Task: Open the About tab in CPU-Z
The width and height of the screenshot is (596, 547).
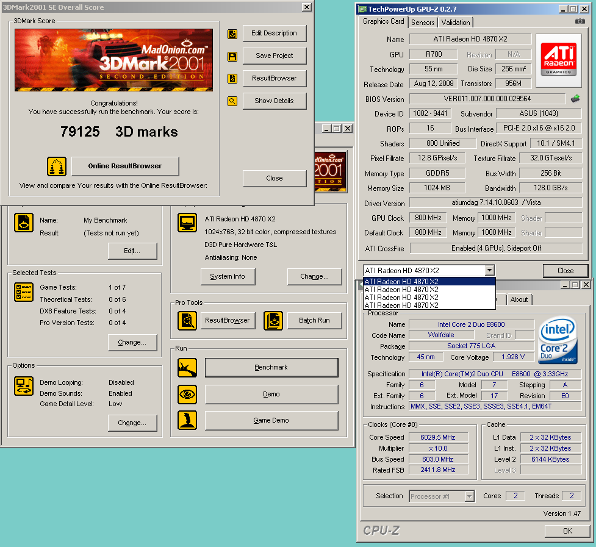Action: [519, 299]
